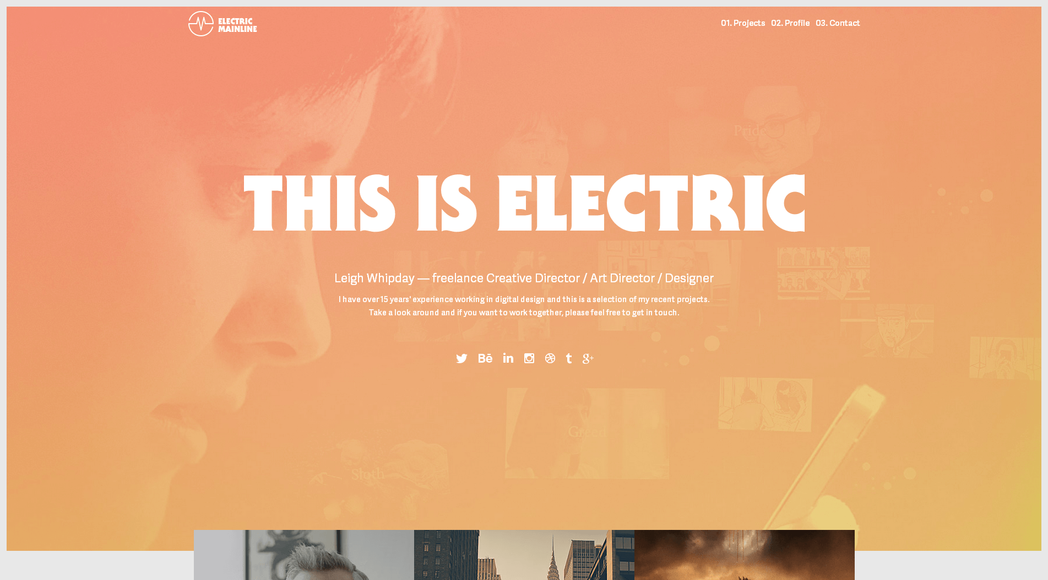This screenshot has width=1048, height=580.
Task: Click the 15 years' experience paragraph
Action: [524, 306]
